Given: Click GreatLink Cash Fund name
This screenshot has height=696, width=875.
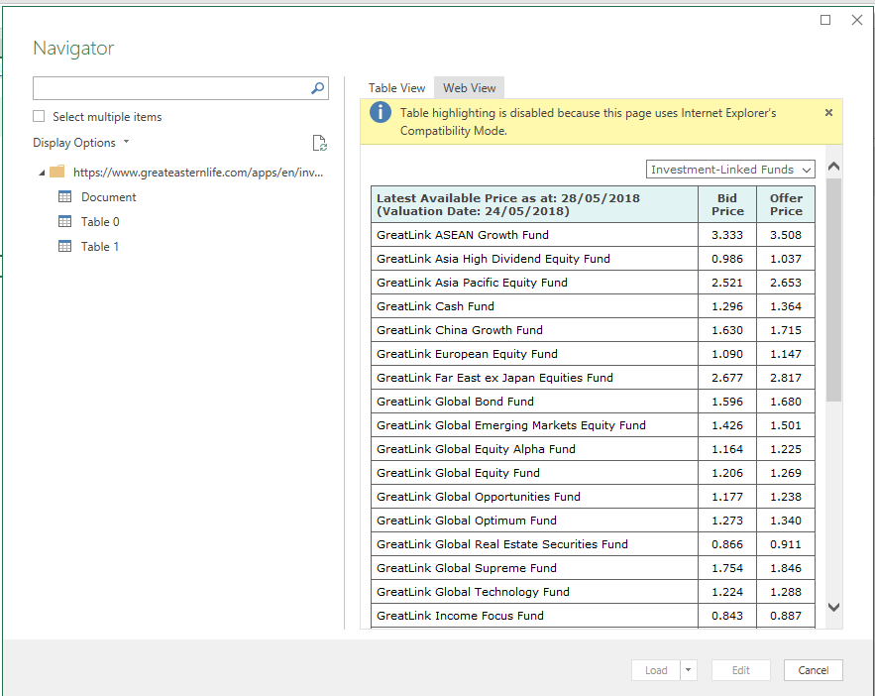Looking at the screenshot, I should point(435,306).
